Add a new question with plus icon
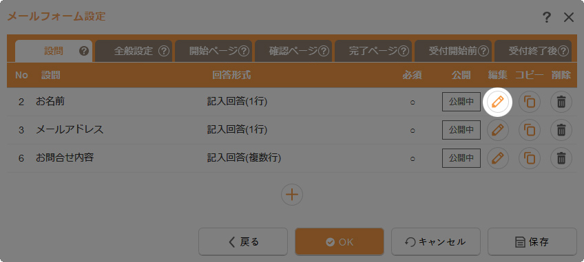The image size is (584, 262). 292,195
